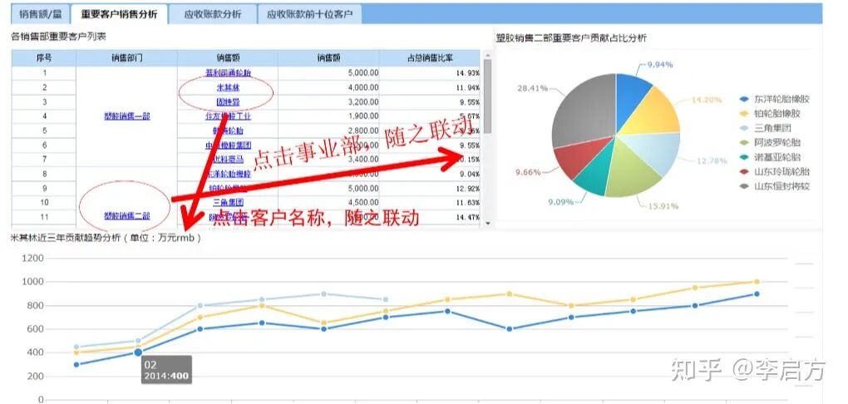Select the 3,400.00 sales cell
The width and height of the screenshot is (848, 404).
328,160
